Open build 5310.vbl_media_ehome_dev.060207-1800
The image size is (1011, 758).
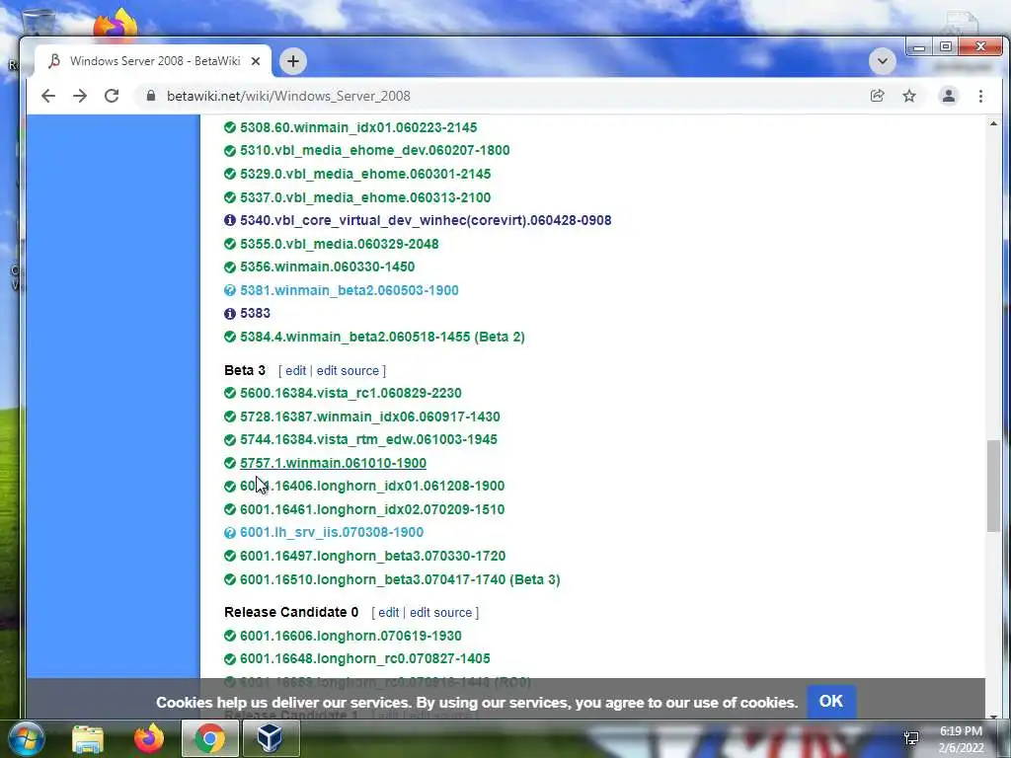tap(374, 150)
